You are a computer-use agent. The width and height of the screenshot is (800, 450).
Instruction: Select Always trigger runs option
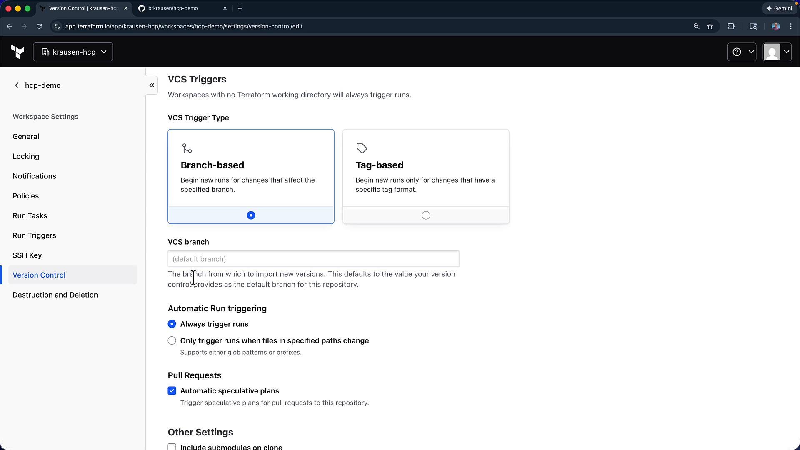(172, 324)
